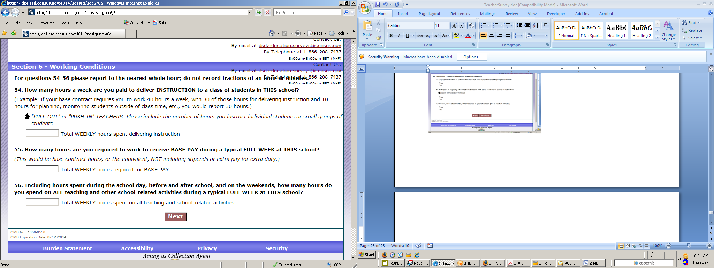714x268 pixels.
Task: Click the Total WEEKLY hours delivering instruction field
Action: point(42,133)
